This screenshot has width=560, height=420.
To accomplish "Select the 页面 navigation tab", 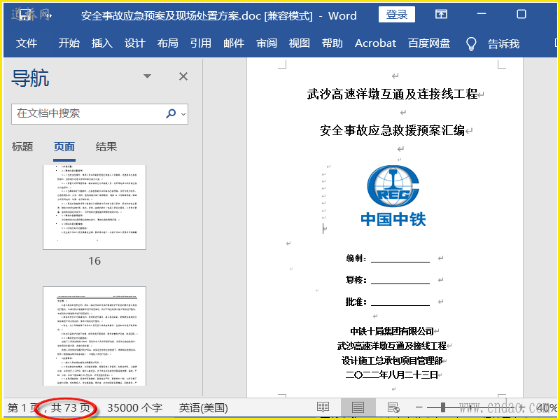I will tap(64, 147).
